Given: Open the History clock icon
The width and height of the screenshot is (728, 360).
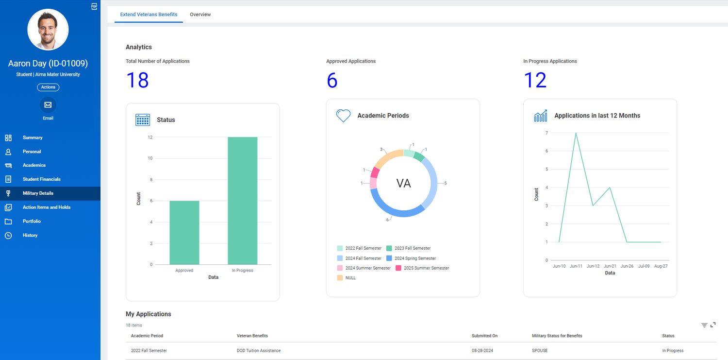Looking at the screenshot, I should (x=8, y=236).
